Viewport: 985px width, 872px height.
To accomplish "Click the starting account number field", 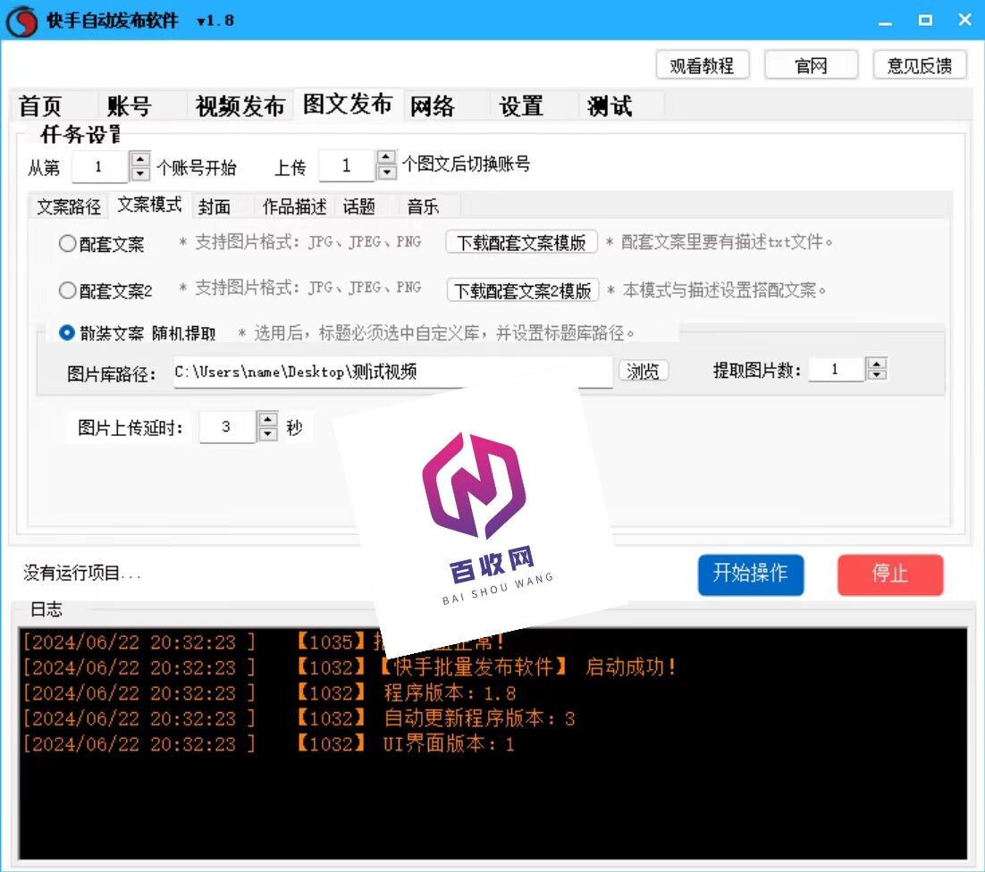I will pos(100,166).
